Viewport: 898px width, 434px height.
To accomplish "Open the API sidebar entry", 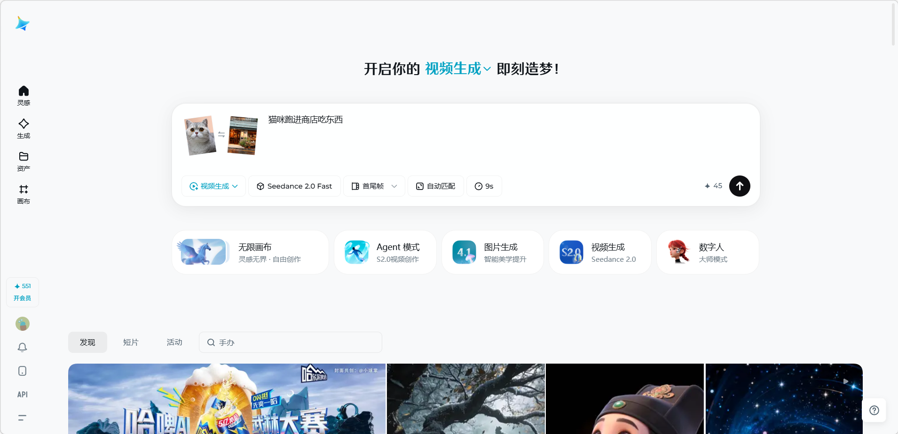I will click(x=23, y=395).
